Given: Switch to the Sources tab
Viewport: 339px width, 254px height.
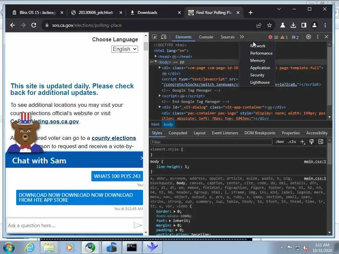Looking at the screenshot, I should [x=227, y=37].
